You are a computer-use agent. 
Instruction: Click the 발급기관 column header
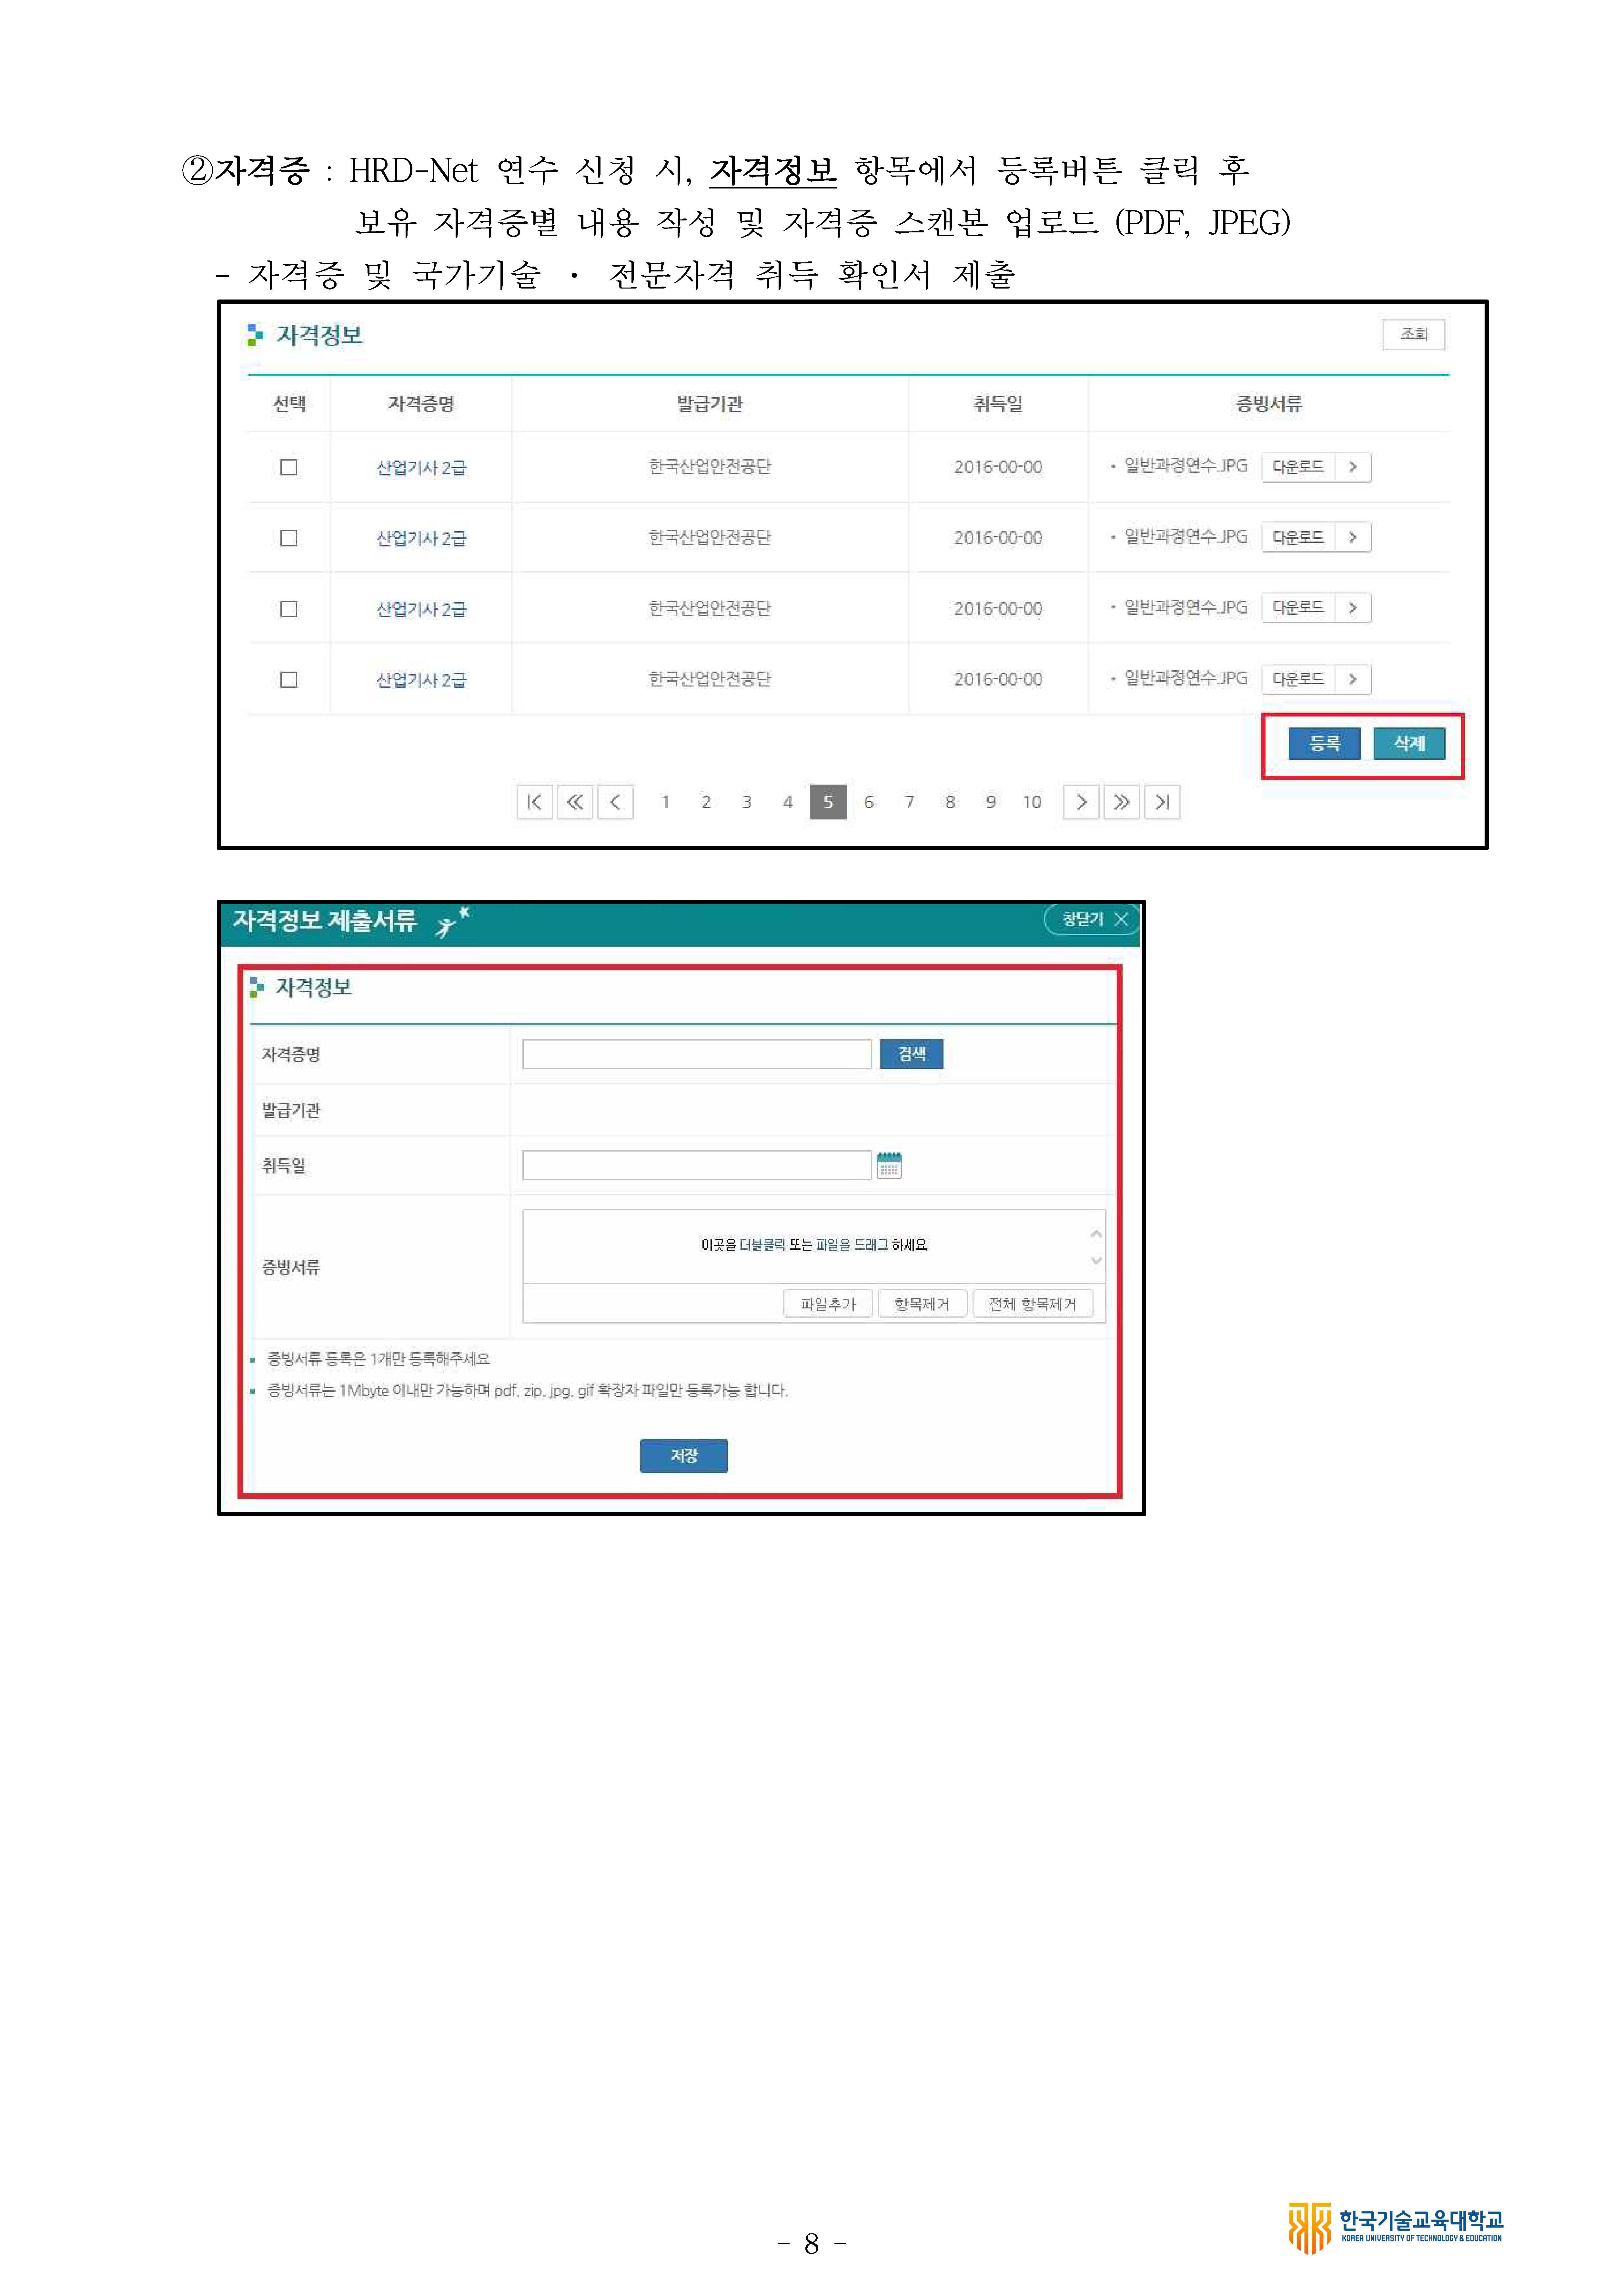710,404
